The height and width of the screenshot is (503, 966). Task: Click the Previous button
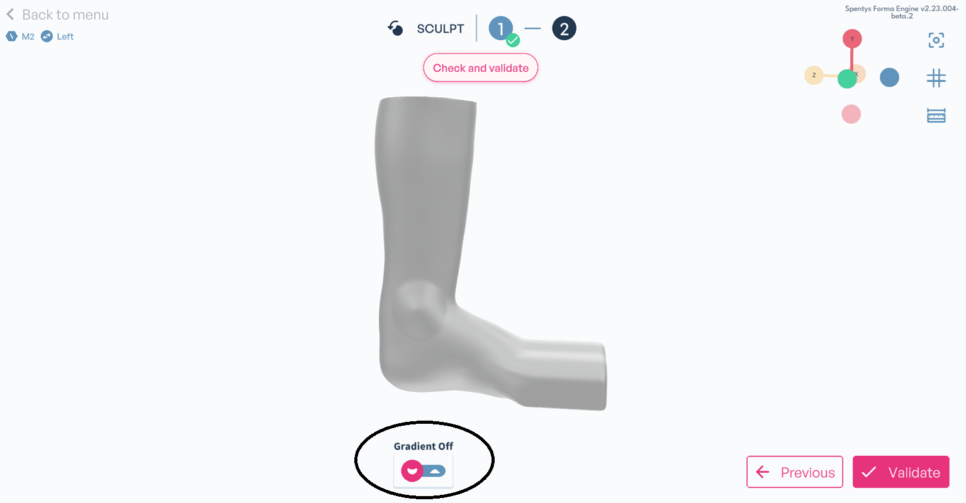795,472
